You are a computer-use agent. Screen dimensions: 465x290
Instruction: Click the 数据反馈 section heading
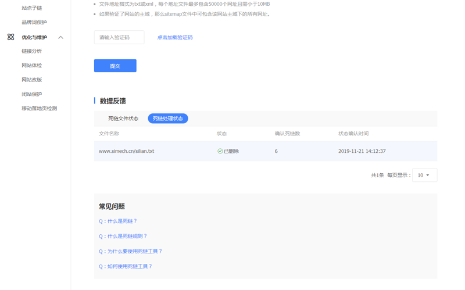pyautogui.click(x=113, y=101)
